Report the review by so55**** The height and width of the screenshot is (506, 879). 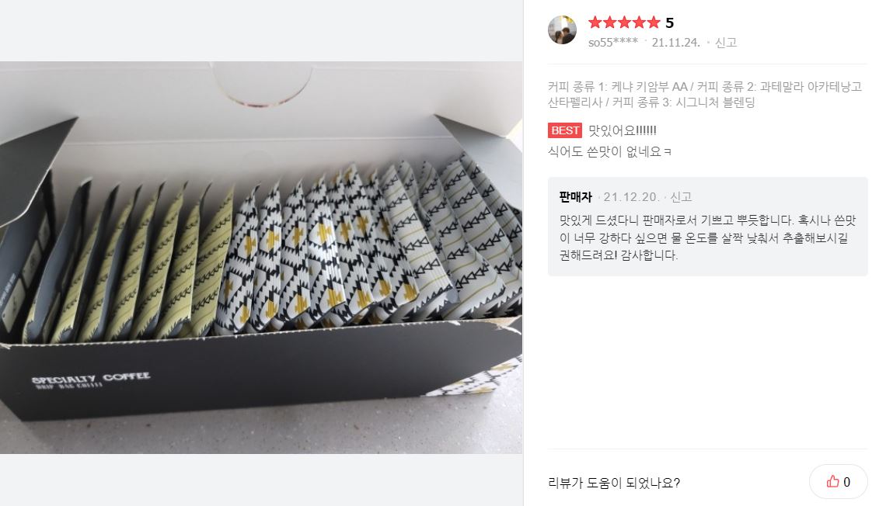point(725,43)
